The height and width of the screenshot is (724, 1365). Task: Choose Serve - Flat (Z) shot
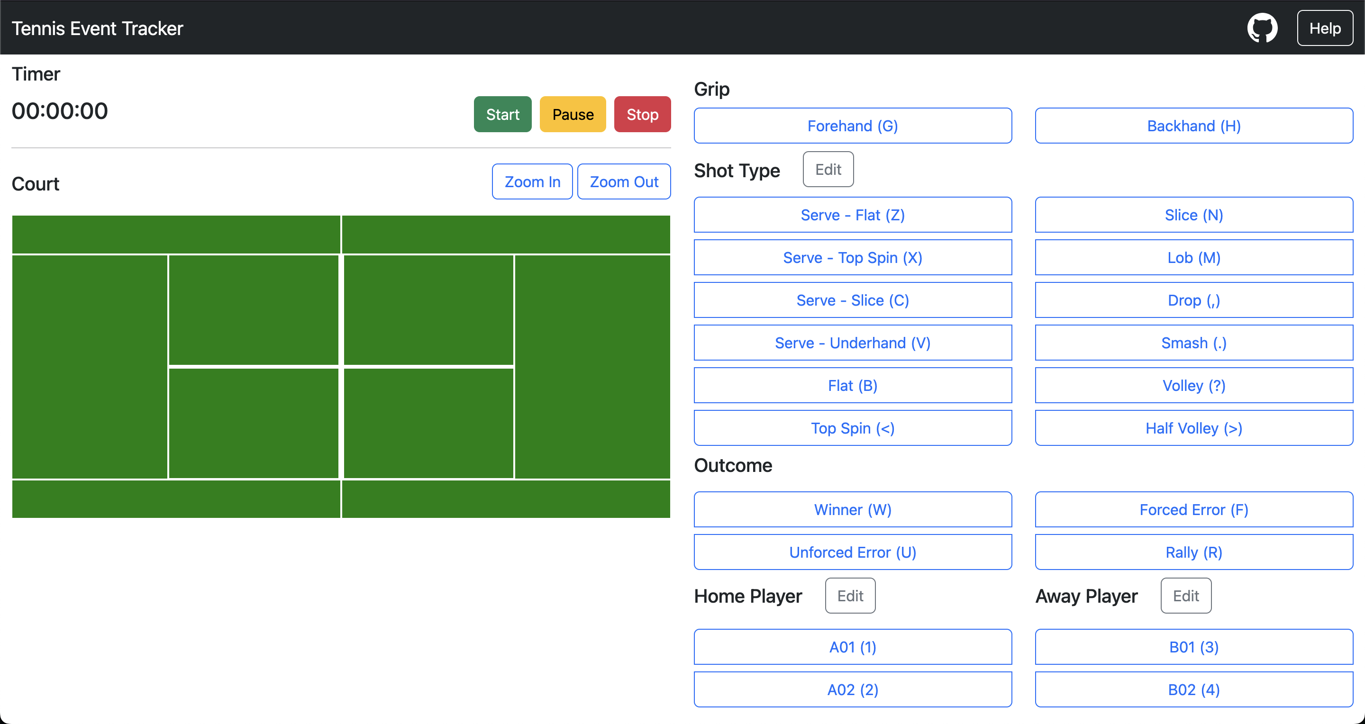point(852,215)
